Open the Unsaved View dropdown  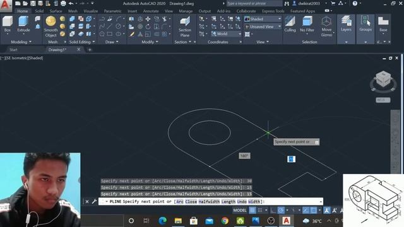point(263,26)
